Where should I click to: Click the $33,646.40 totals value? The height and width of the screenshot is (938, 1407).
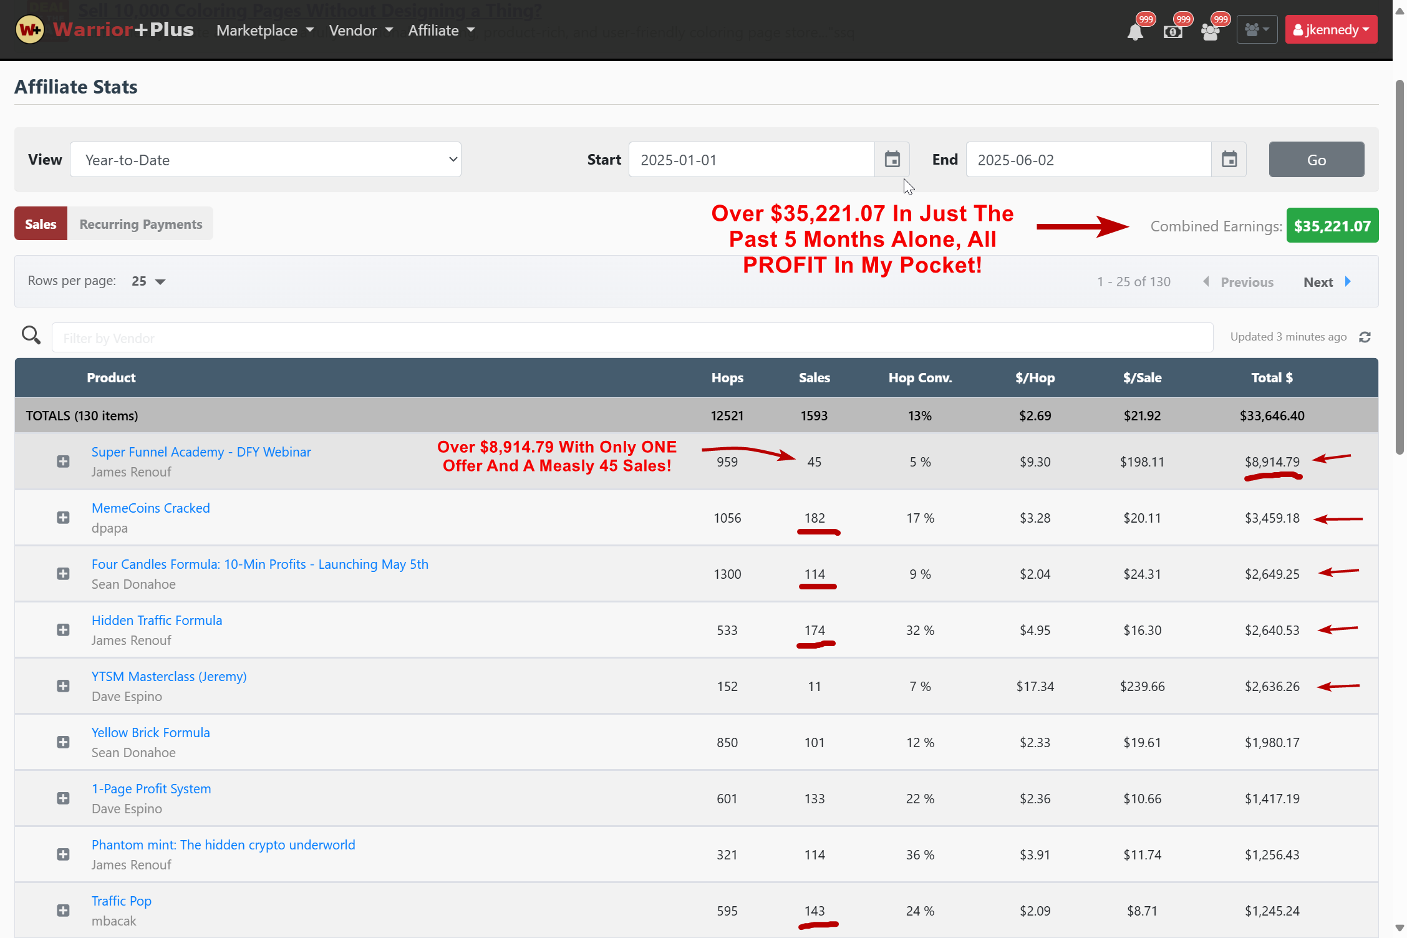pyautogui.click(x=1272, y=415)
